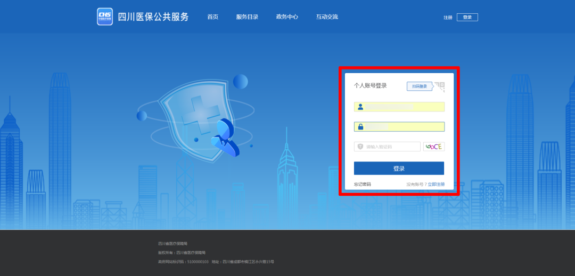Focus the password input field
The height and width of the screenshot is (276, 575).
point(399,127)
